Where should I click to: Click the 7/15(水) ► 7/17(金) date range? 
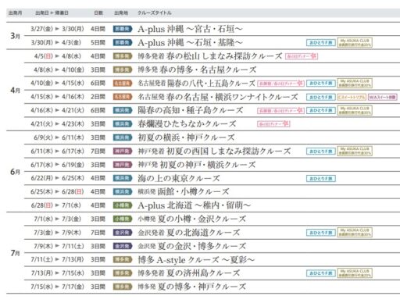[57, 287]
